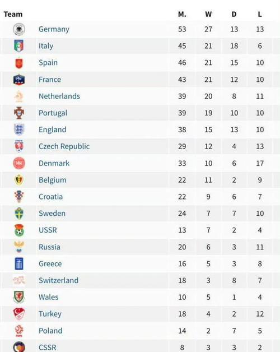Click the Wales dragon crest icon

19,297
